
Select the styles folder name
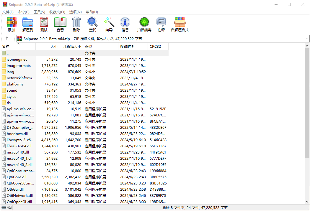pyautogui.click(x=12, y=97)
